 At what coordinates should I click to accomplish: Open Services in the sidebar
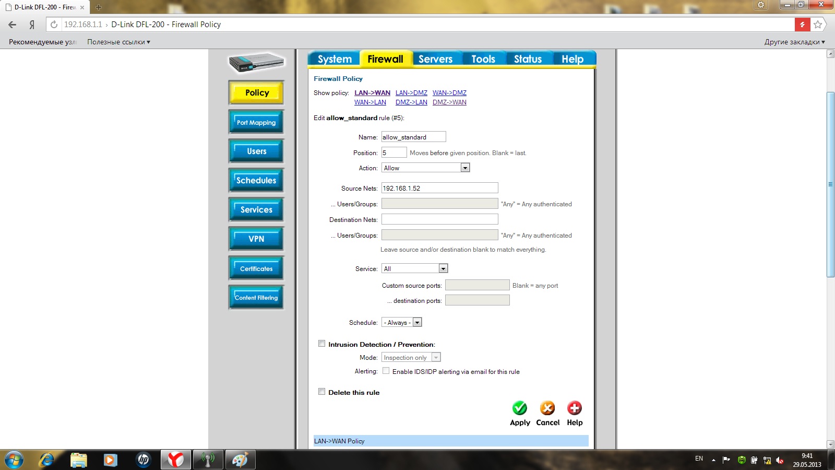(x=256, y=210)
